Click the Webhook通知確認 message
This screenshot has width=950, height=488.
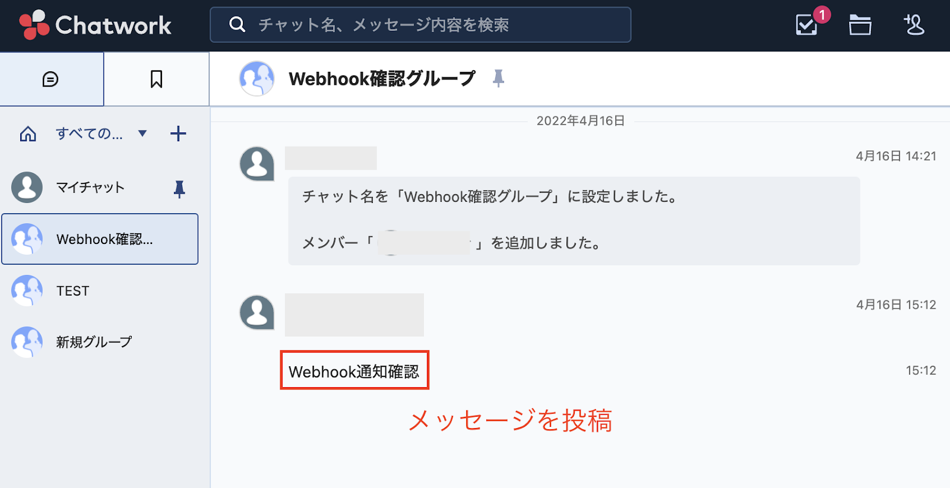[x=354, y=372]
